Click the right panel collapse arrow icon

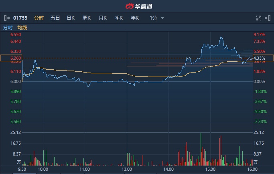click(x=268, y=18)
